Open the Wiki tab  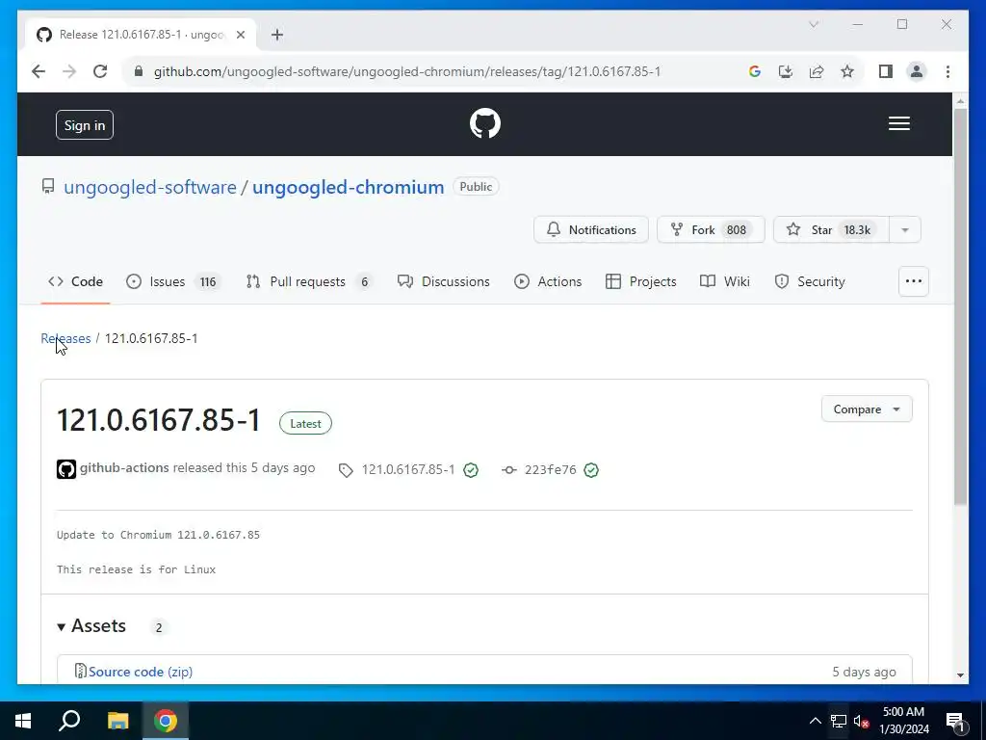pyautogui.click(x=725, y=282)
